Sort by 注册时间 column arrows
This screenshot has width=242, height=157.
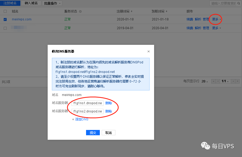point(132,11)
